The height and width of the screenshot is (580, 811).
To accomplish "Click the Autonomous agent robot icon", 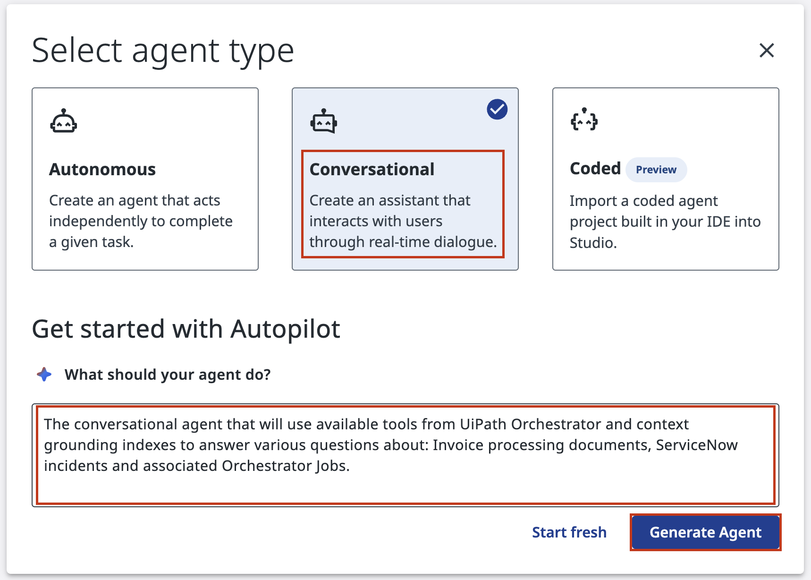I will 63,121.
